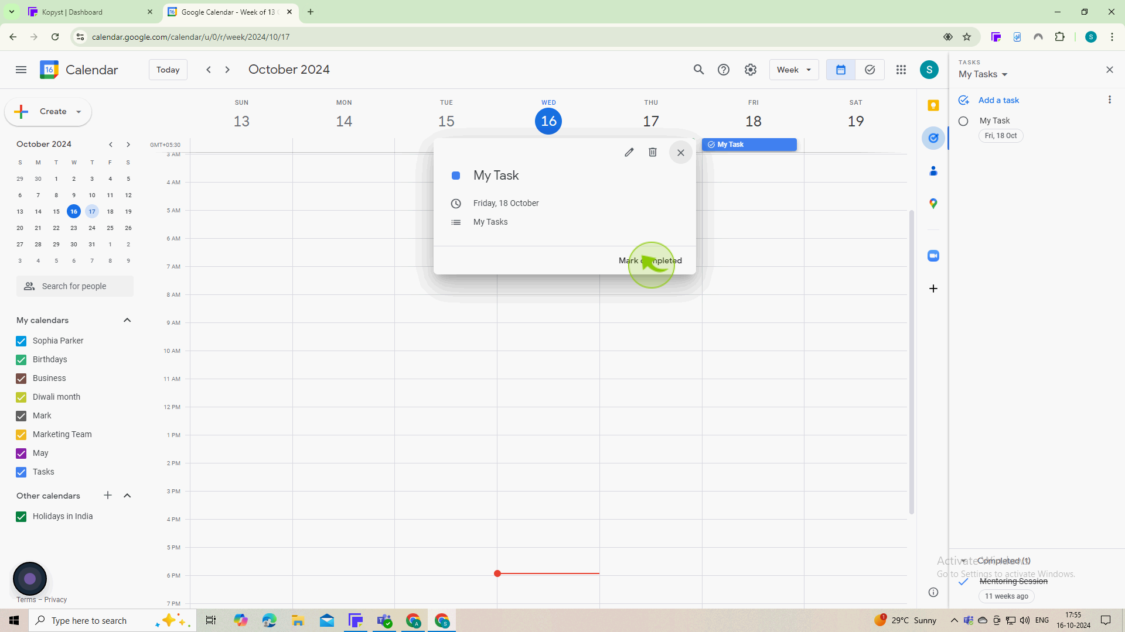Select the Month view tab in mini calendar
The width and height of the screenshot is (1125, 632).
click(44, 145)
